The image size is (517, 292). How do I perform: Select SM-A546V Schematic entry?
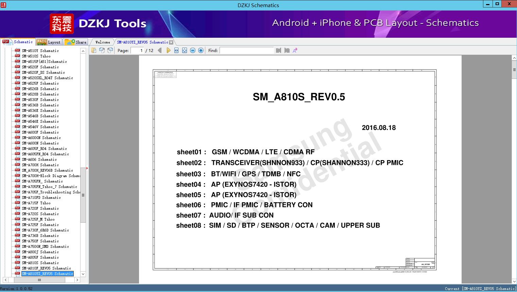point(40,127)
